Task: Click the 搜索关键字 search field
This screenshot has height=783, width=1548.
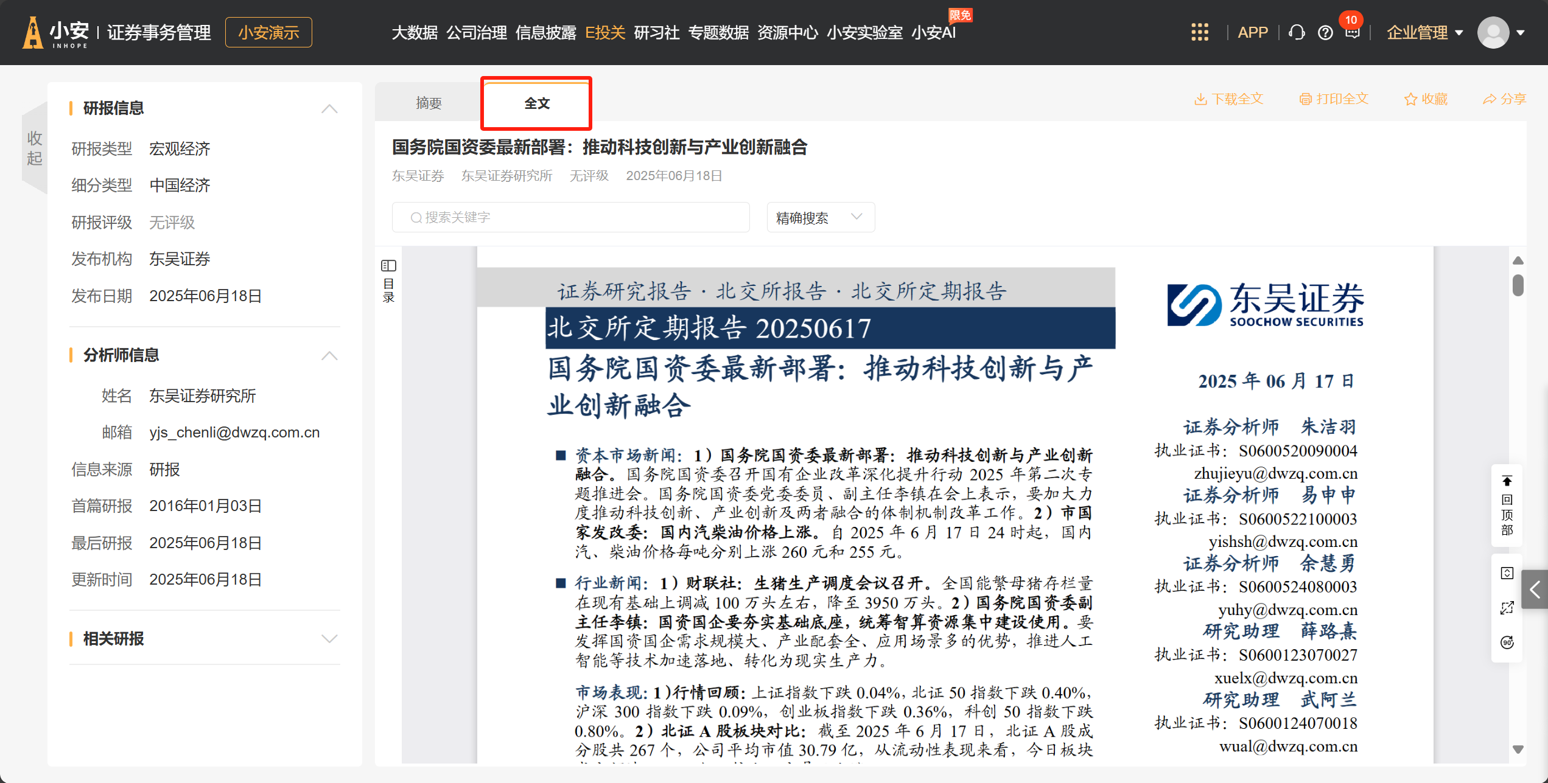Action: pos(570,217)
